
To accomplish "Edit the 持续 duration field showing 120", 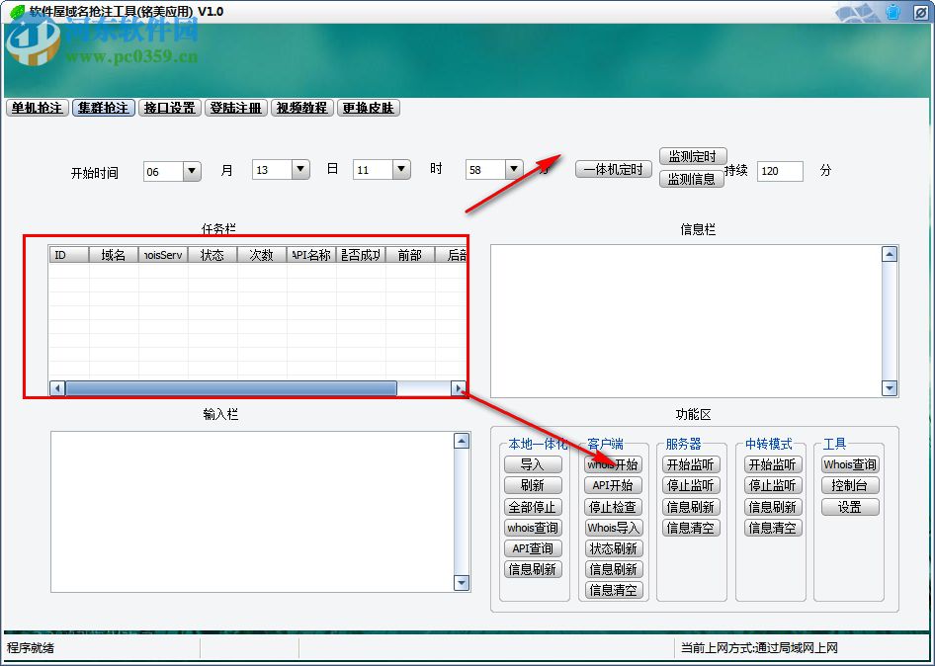I will click(780, 171).
